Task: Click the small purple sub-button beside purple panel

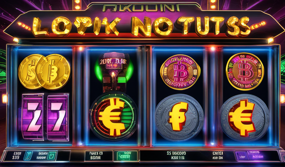Action: click(242, 156)
